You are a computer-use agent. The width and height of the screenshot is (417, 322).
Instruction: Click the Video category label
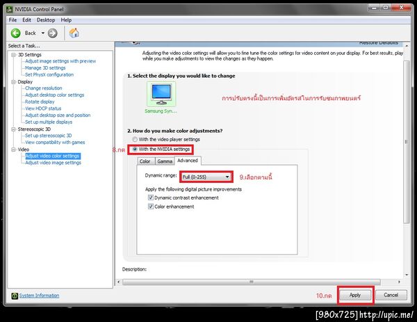(x=24, y=150)
